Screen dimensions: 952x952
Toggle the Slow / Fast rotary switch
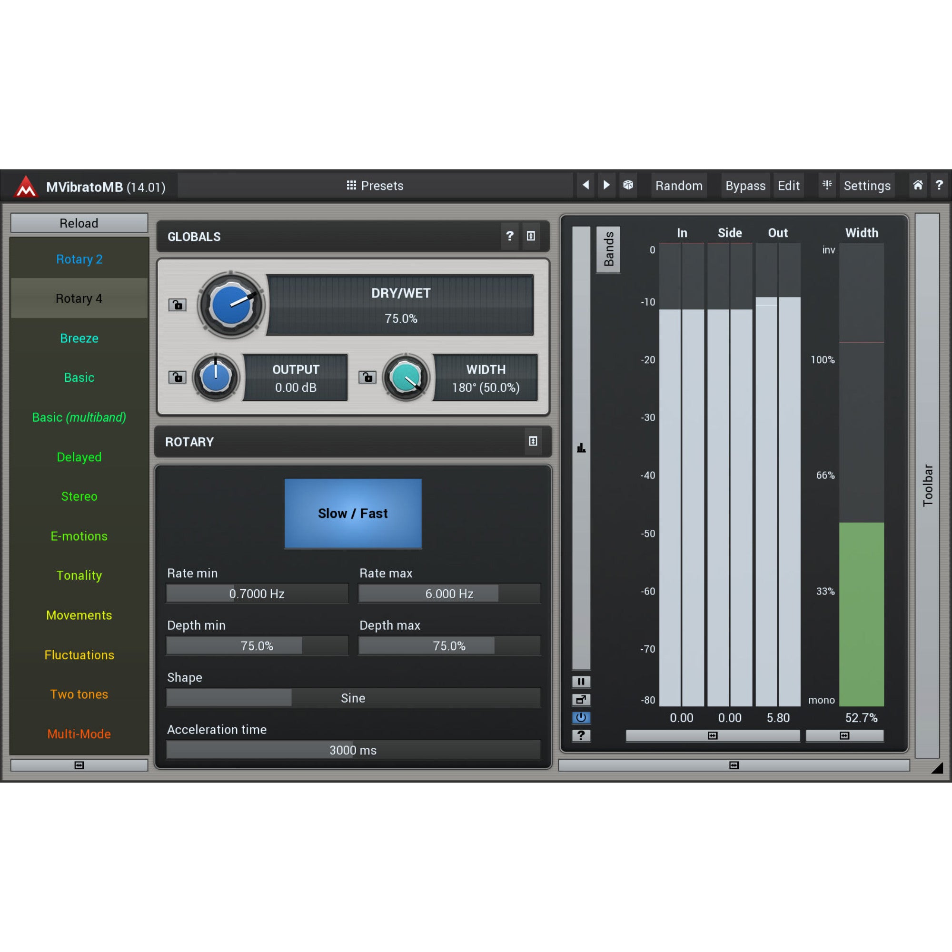[x=353, y=514]
